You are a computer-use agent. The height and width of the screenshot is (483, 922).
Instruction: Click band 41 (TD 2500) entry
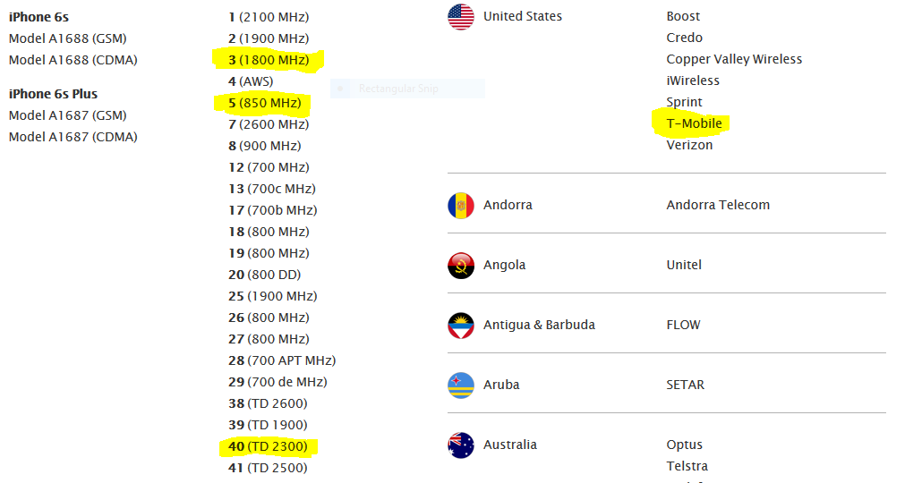(268, 468)
